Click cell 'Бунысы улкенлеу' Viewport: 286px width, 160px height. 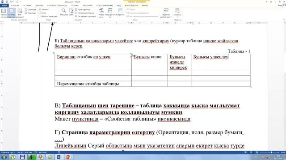221,62
